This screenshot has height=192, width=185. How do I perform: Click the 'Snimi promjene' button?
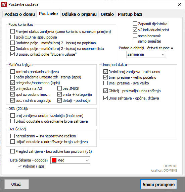click(158, 184)
